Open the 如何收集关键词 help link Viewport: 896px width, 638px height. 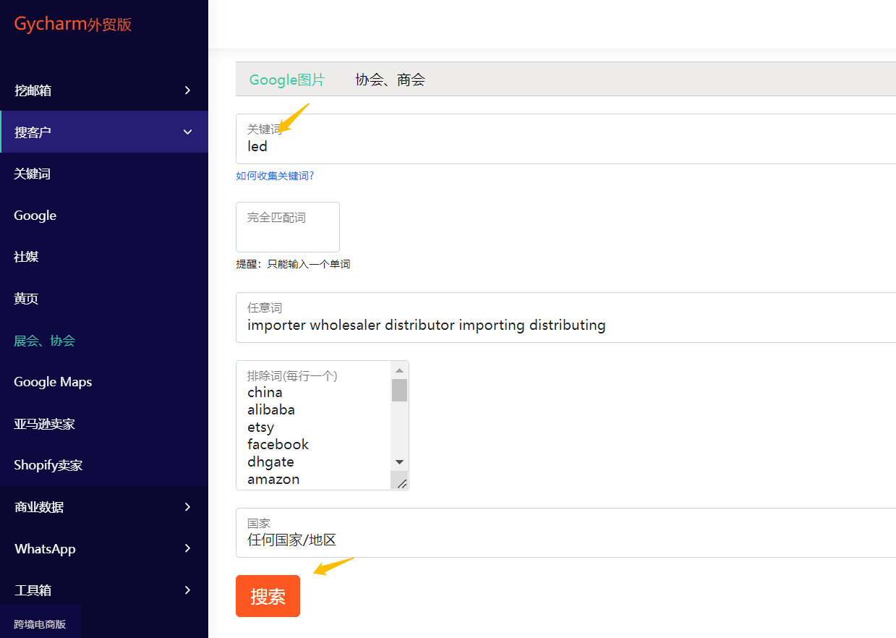coord(275,176)
